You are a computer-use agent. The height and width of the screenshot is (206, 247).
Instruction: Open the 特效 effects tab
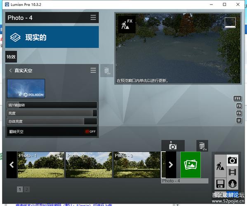[11, 57]
